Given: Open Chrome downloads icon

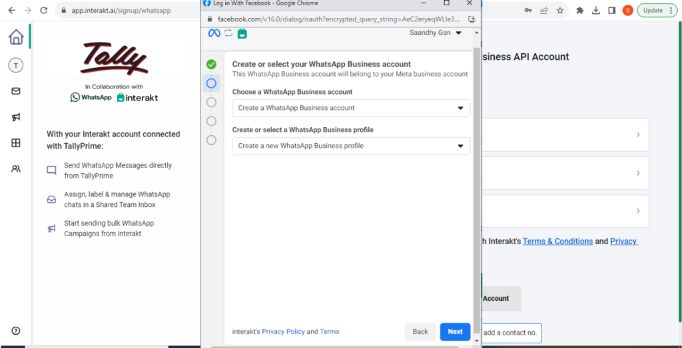Looking at the screenshot, I should pyautogui.click(x=596, y=11).
